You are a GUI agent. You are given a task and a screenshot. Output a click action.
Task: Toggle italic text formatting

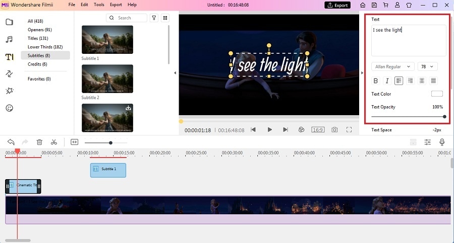click(x=387, y=80)
